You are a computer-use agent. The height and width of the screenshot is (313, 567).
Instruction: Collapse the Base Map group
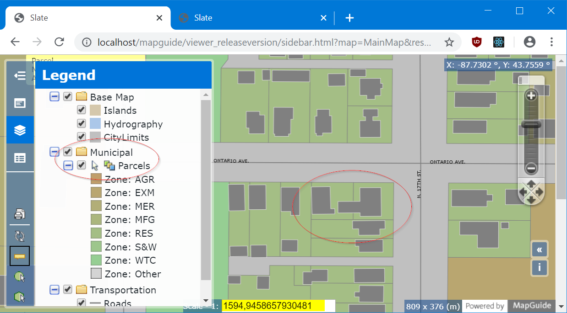55,96
